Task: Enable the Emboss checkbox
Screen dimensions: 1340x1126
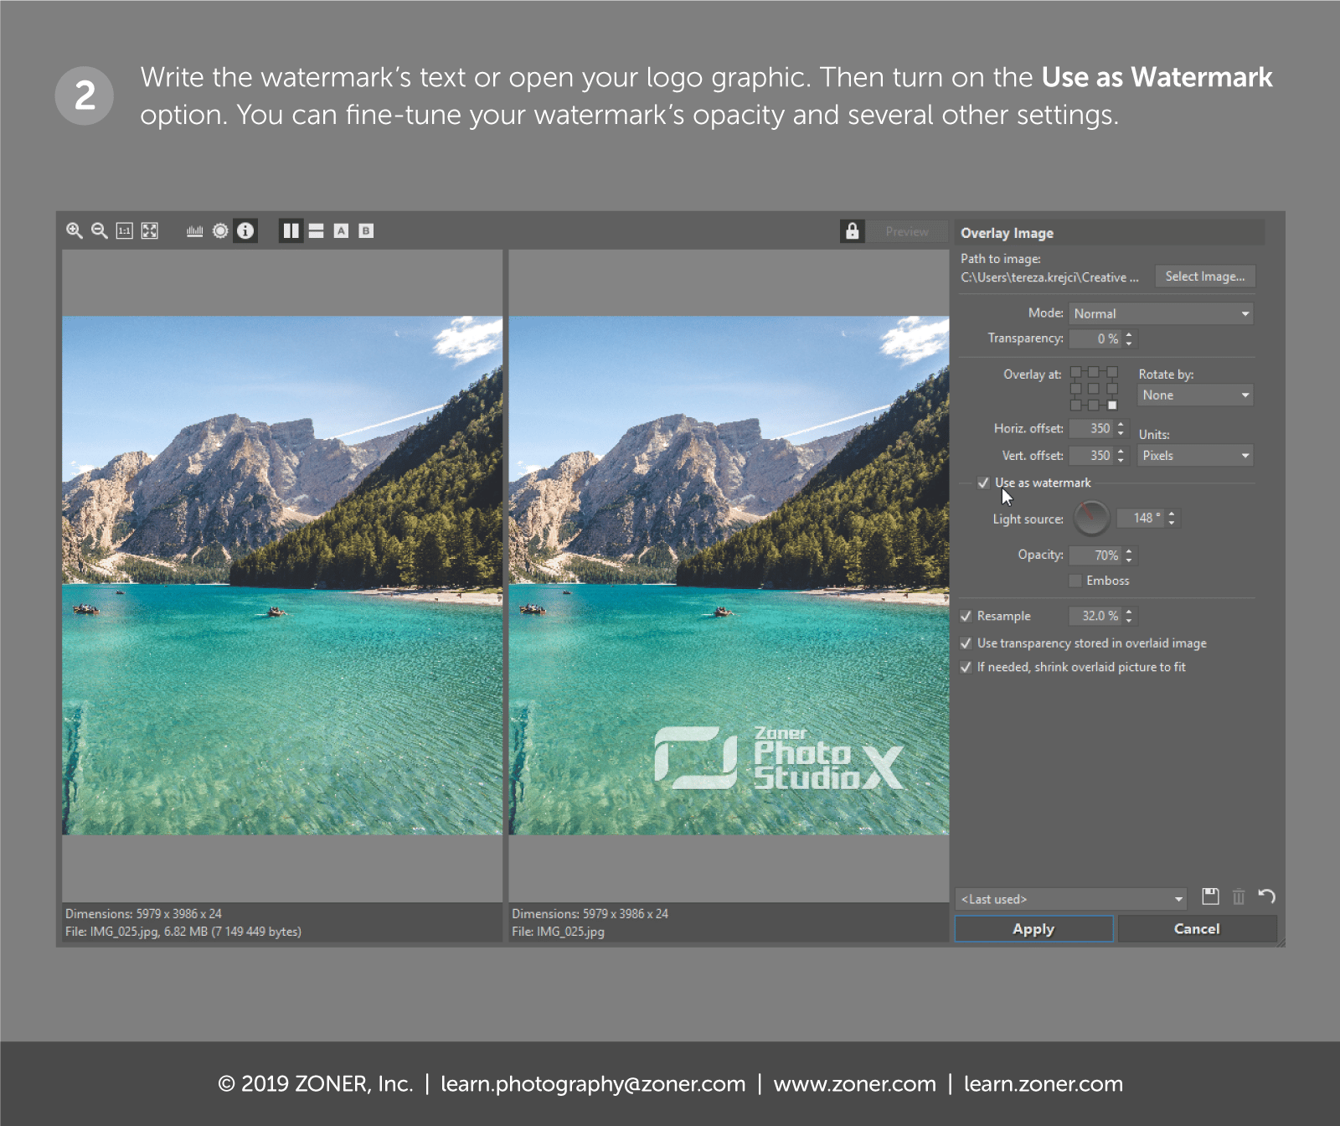Action: tap(1075, 581)
